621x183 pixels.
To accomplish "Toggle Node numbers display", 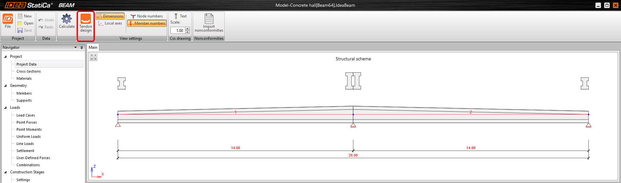I will coord(147,16).
